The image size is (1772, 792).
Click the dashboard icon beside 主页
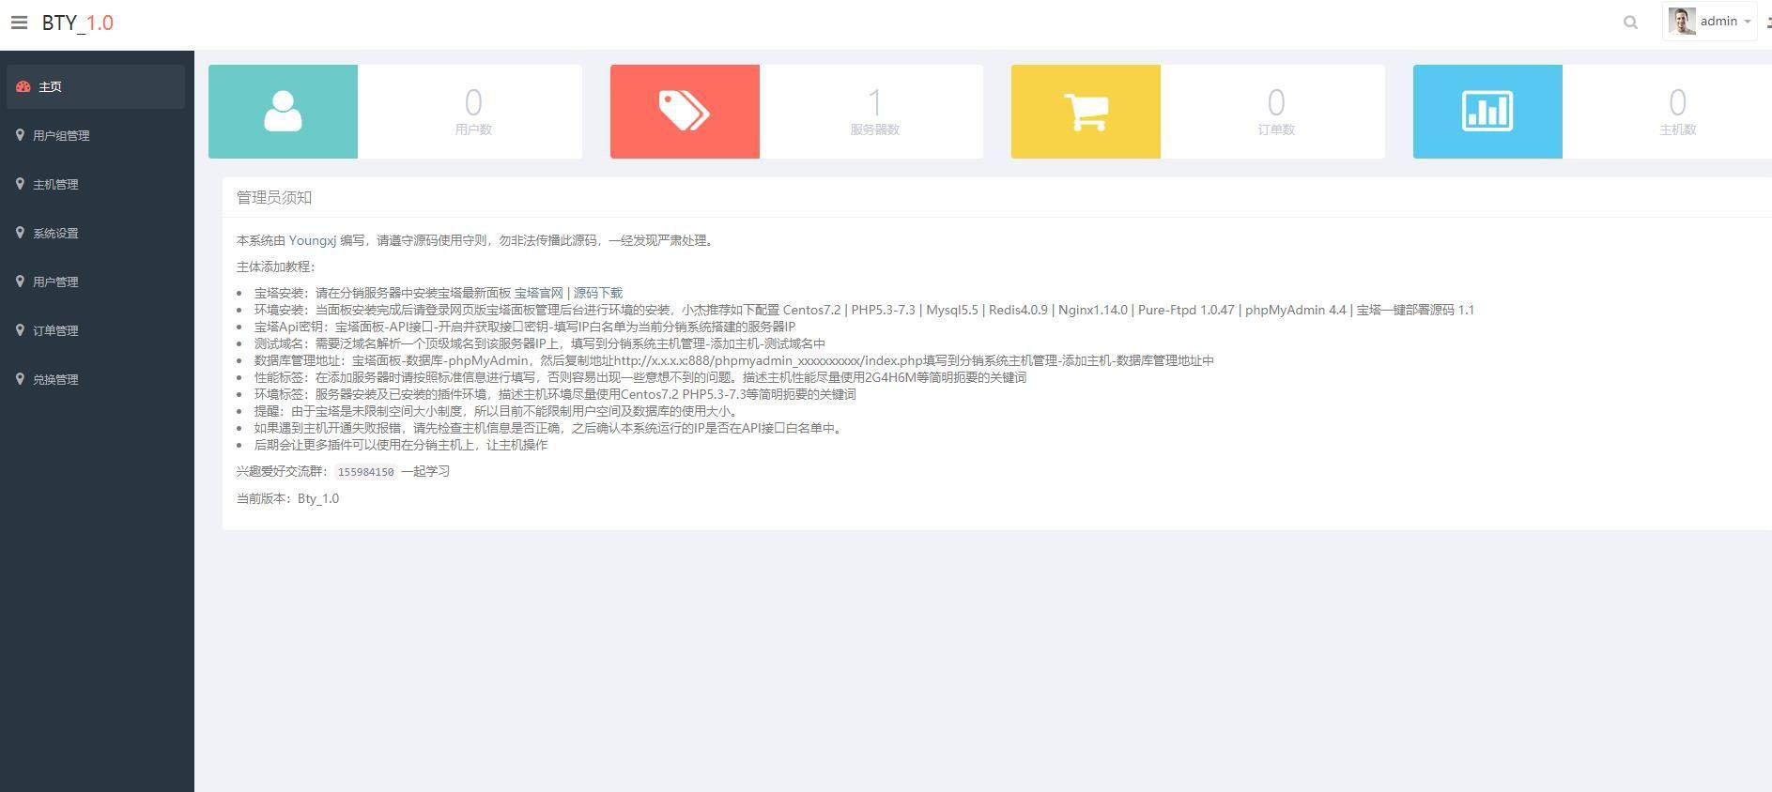pyautogui.click(x=23, y=86)
